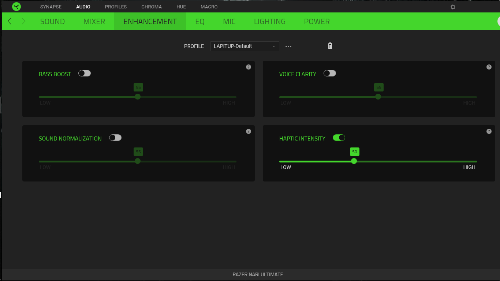The height and width of the screenshot is (281, 500).
Task: Maximize the Razer Synapse window
Action: click(488, 7)
